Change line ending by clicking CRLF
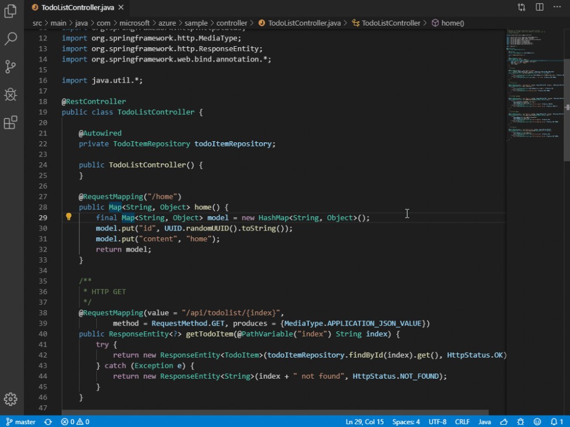Screen dimensions: 570x427 pos(462,421)
